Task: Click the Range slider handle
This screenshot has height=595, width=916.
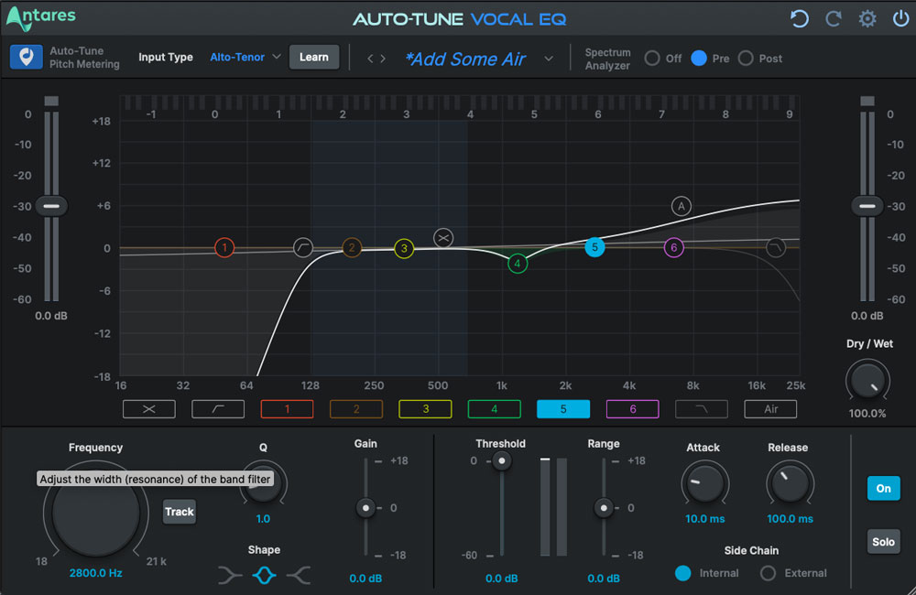Action: (x=604, y=508)
